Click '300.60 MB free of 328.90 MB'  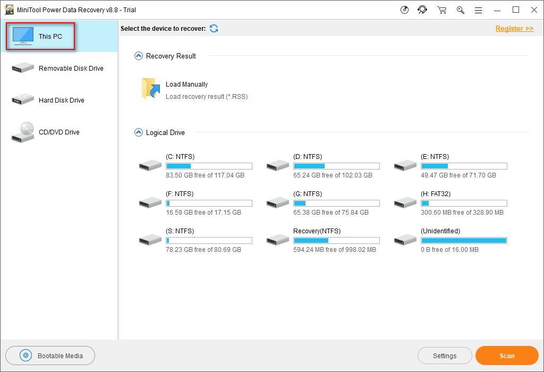tap(462, 213)
